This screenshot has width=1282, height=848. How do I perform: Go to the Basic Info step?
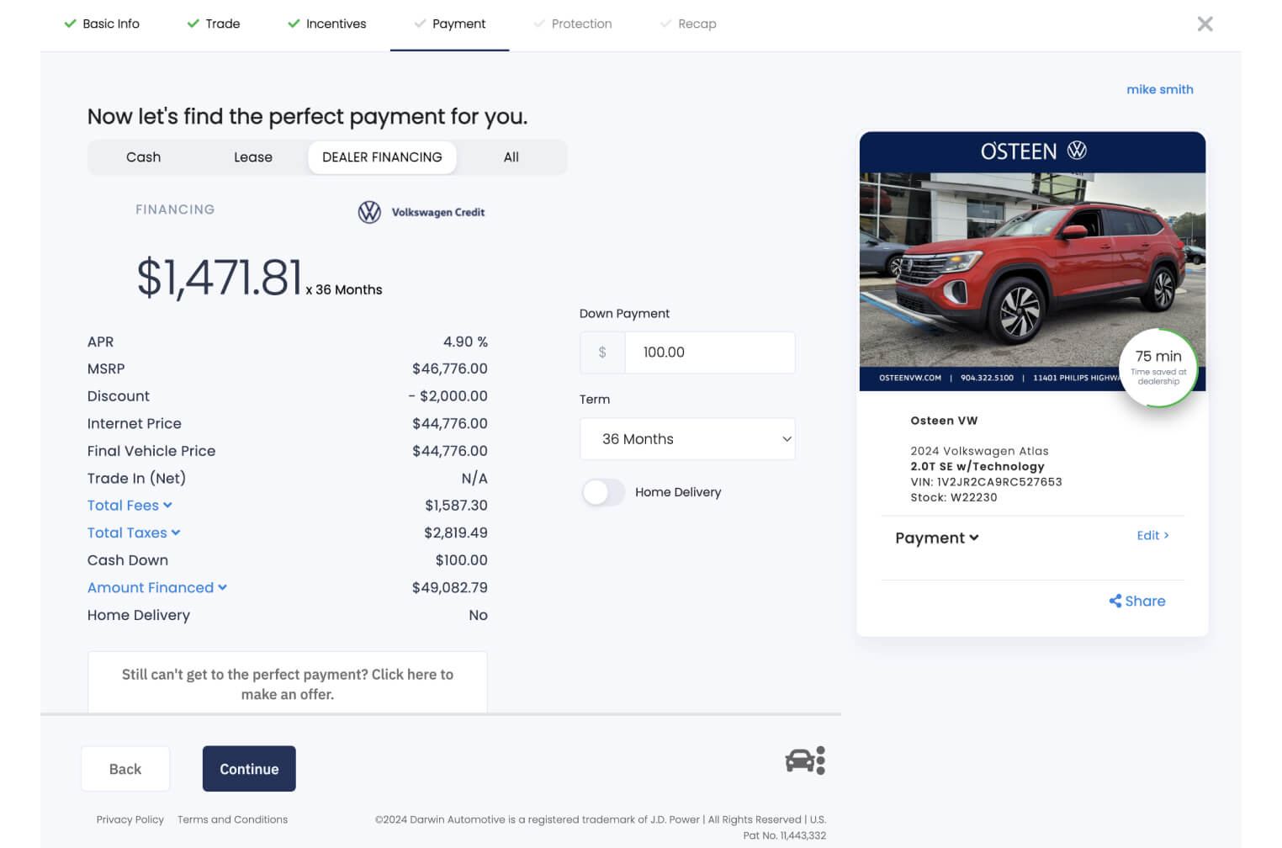[x=102, y=24]
